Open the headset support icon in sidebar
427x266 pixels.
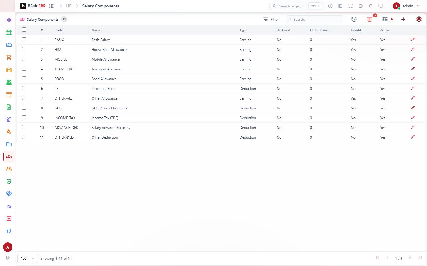(9, 169)
